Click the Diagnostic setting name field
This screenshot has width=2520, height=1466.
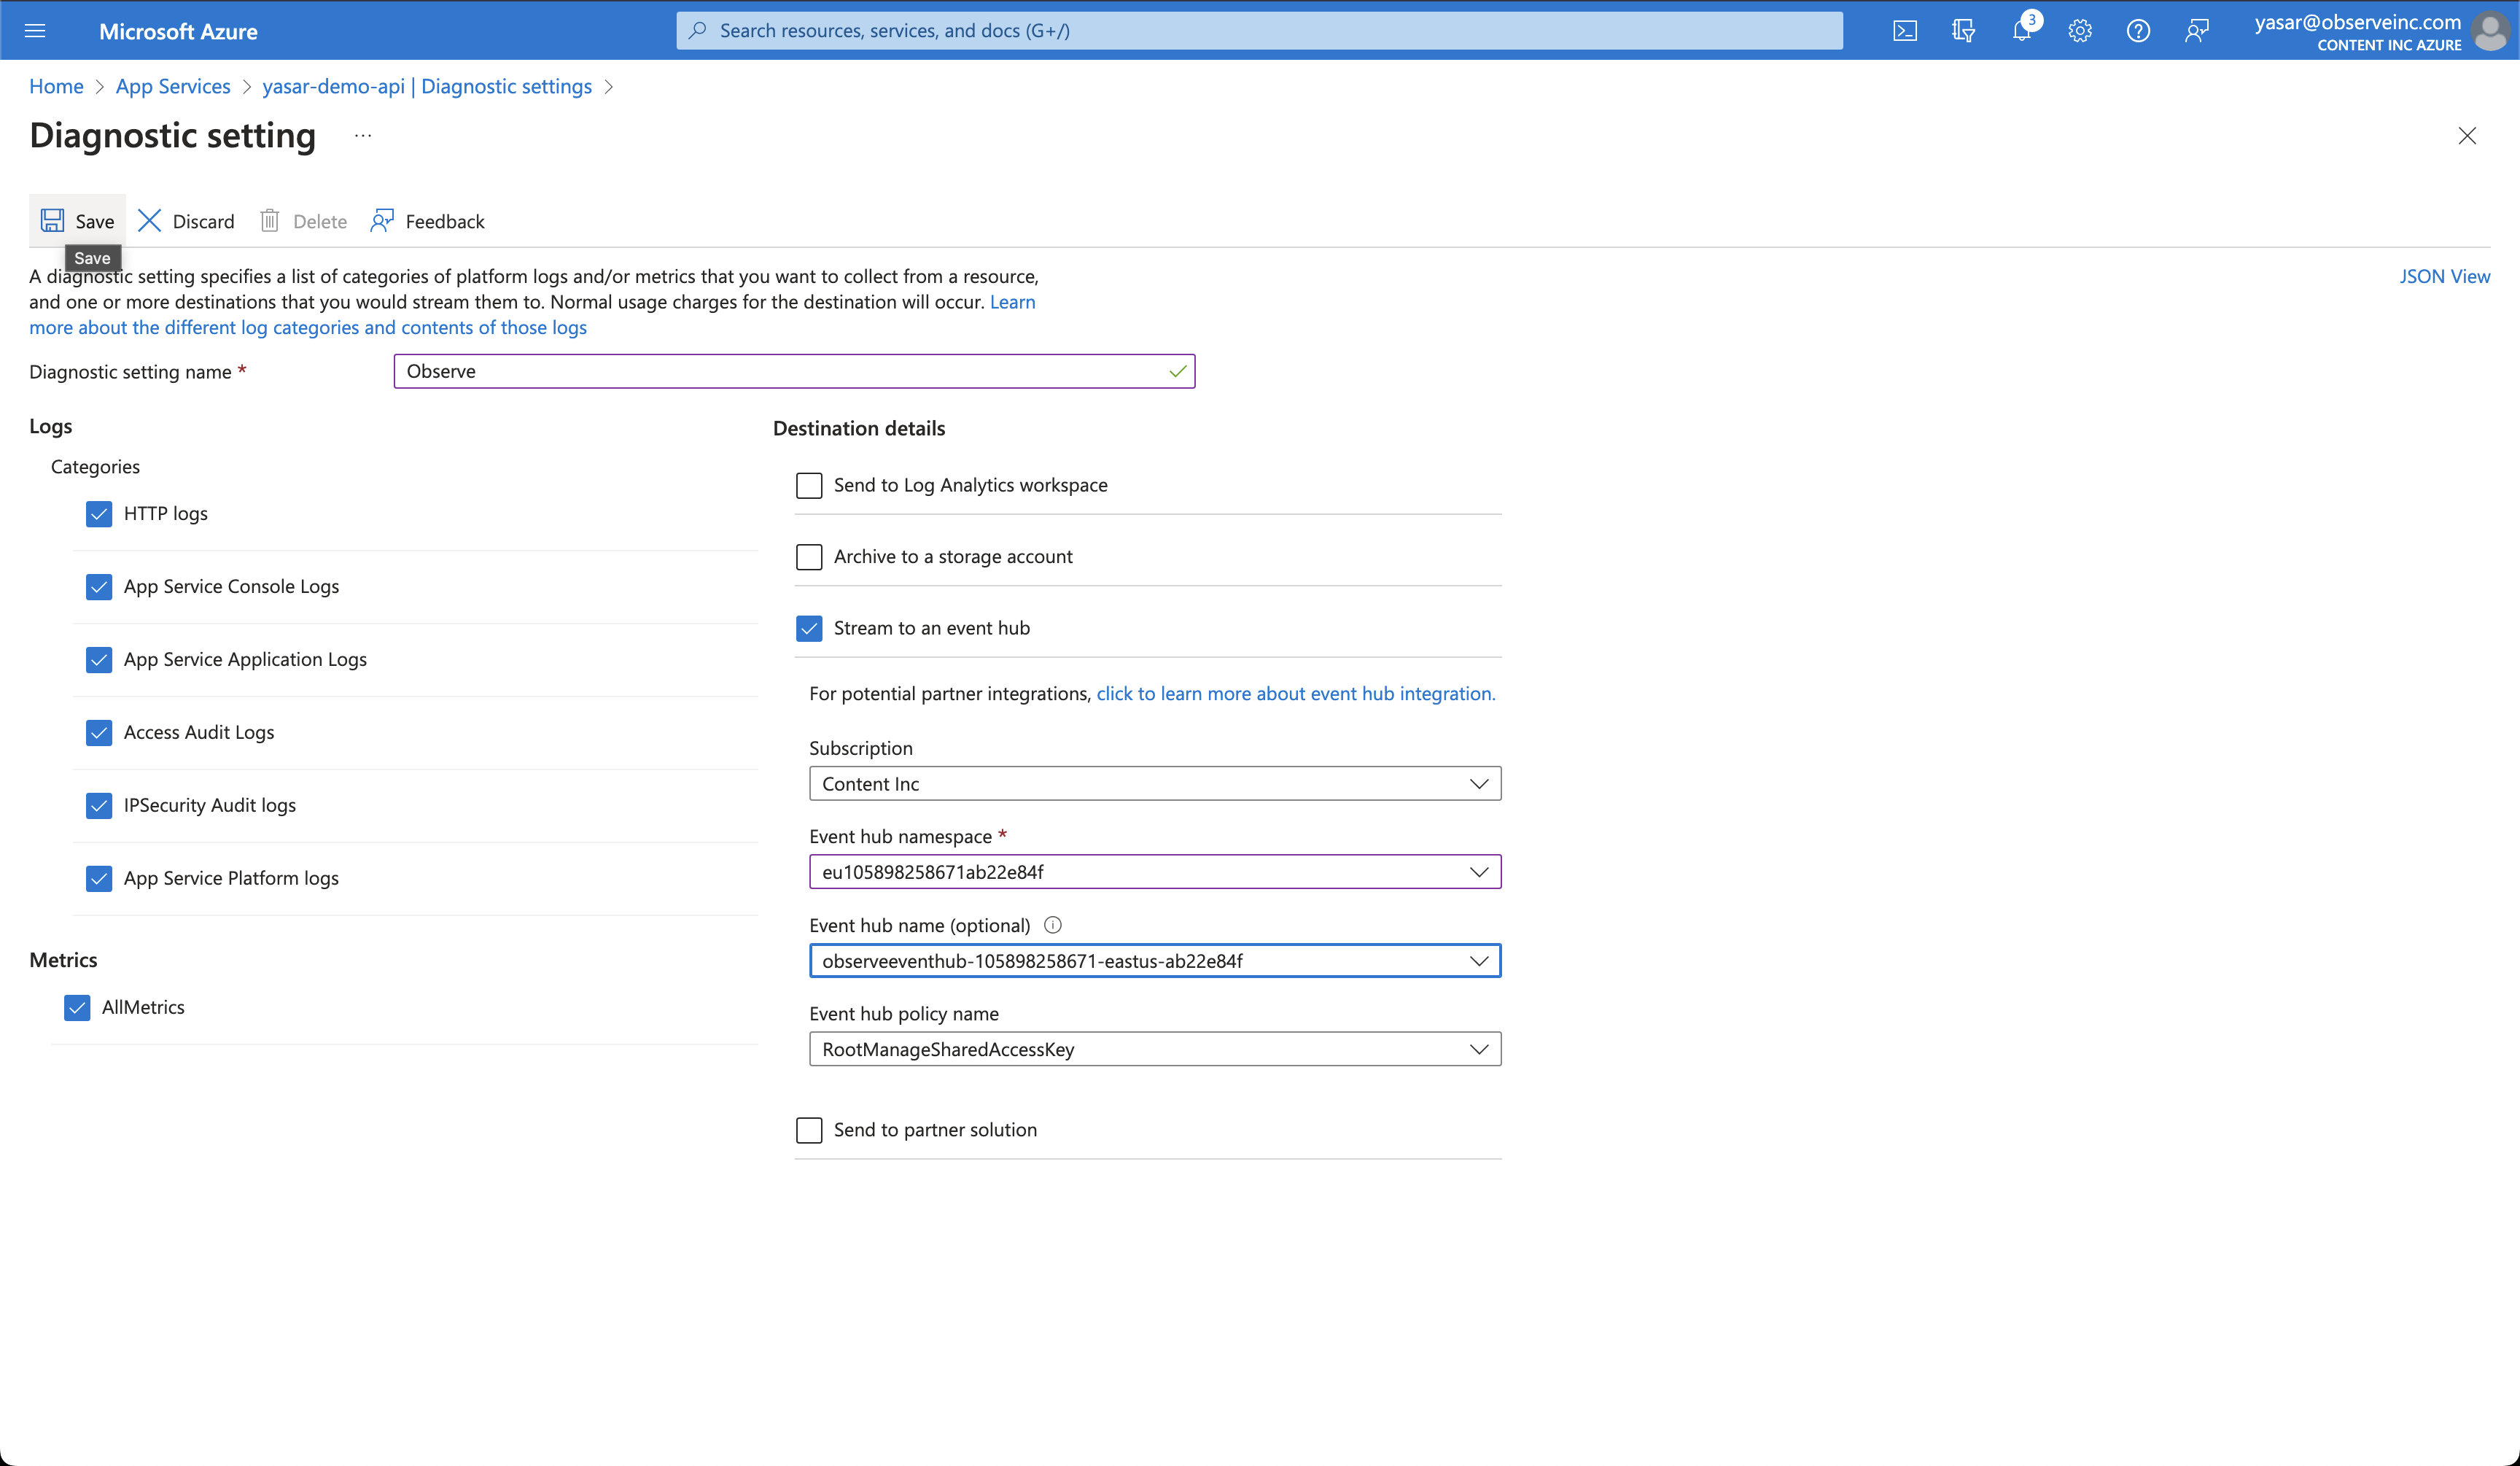point(780,371)
